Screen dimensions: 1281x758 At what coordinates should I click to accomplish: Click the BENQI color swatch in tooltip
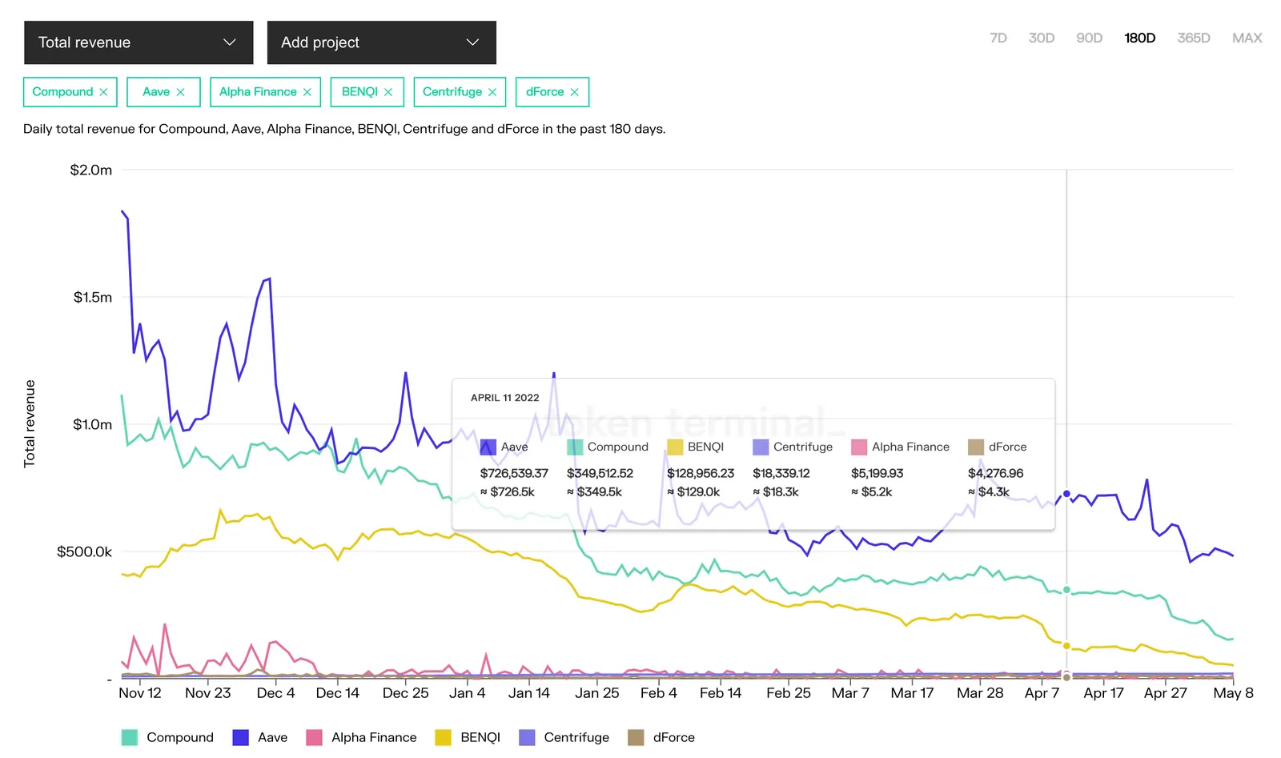click(x=675, y=447)
